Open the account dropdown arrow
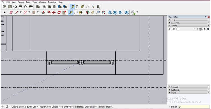 137,12
